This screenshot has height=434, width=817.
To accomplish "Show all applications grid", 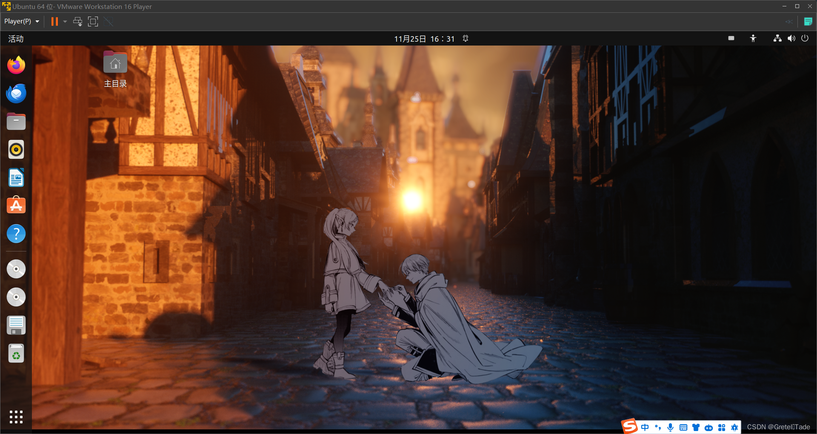I will (x=16, y=417).
